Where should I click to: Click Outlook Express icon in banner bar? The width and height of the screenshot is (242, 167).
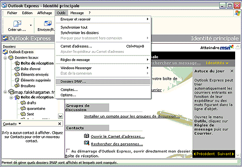click(x=5, y=38)
